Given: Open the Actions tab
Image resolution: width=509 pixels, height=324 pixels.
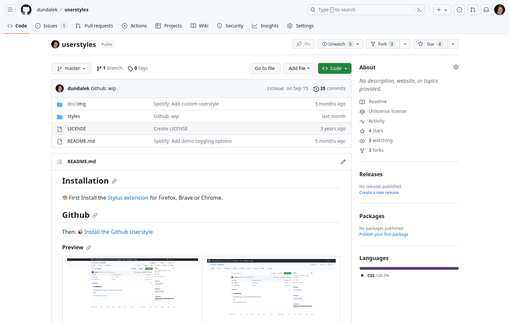Looking at the screenshot, I should pyautogui.click(x=134, y=26).
